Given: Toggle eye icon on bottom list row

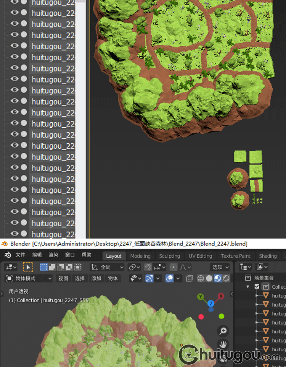Looking at the screenshot, I should pos(14,234).
